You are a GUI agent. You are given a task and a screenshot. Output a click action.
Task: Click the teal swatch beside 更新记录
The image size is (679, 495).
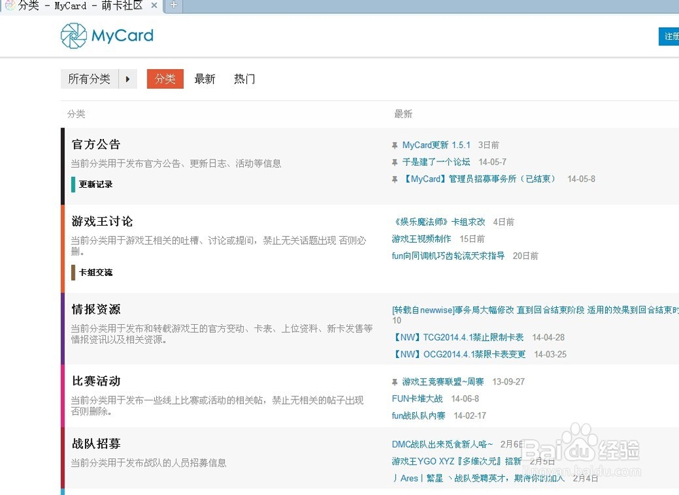pos(73,184)
